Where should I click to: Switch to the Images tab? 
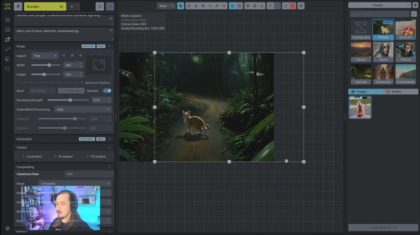366,91
